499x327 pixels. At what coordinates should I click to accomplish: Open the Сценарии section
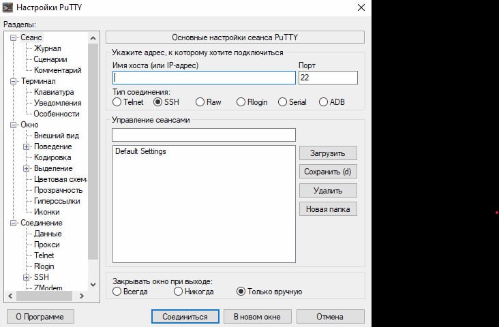point(50,59)
